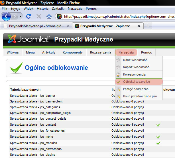Click 'Sprawdzana tabela - jos_categories' row text
Image resolution: width=175 pixels, height=158 pixels.
pyautogui.click(x=35, y=107)
